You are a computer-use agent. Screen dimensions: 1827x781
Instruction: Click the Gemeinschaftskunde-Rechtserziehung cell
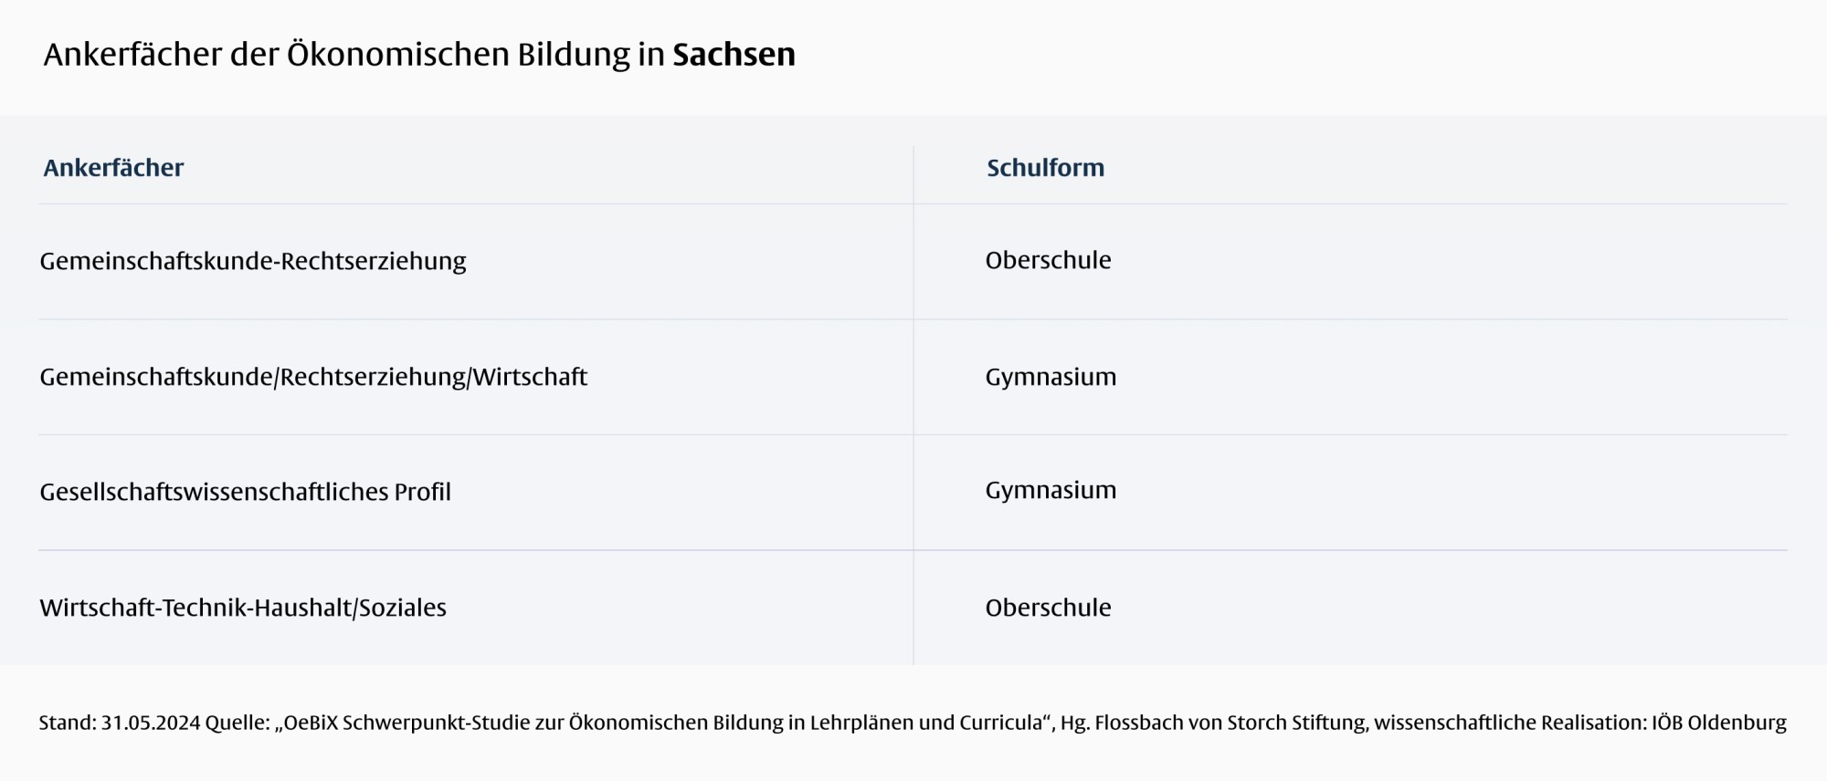coord(252,261)
